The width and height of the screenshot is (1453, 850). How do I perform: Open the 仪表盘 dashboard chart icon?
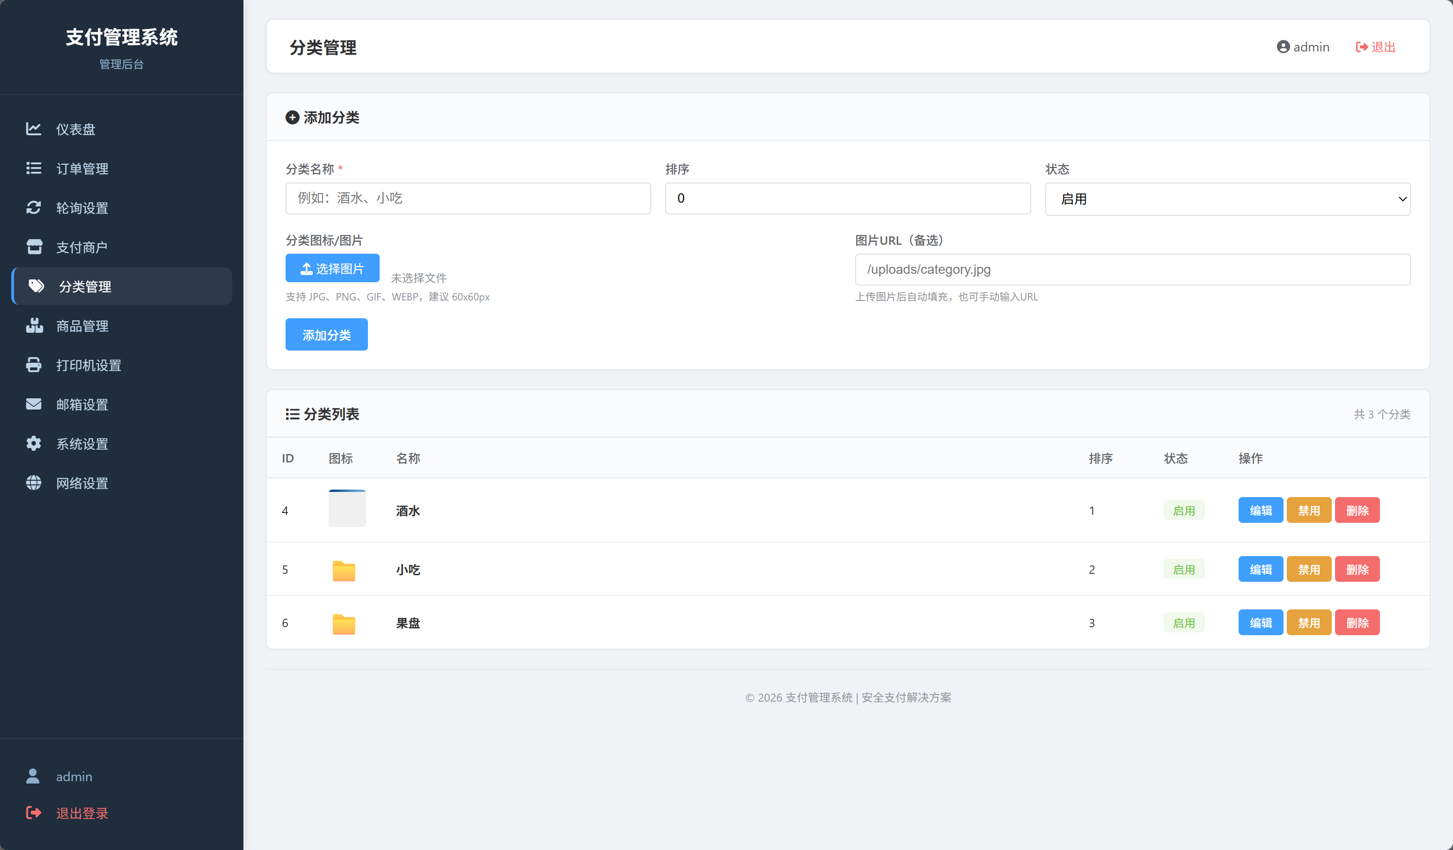[33, 129]
